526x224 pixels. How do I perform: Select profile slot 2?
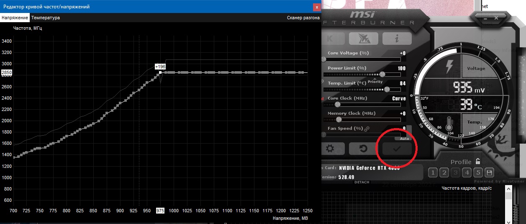point(444,173)
